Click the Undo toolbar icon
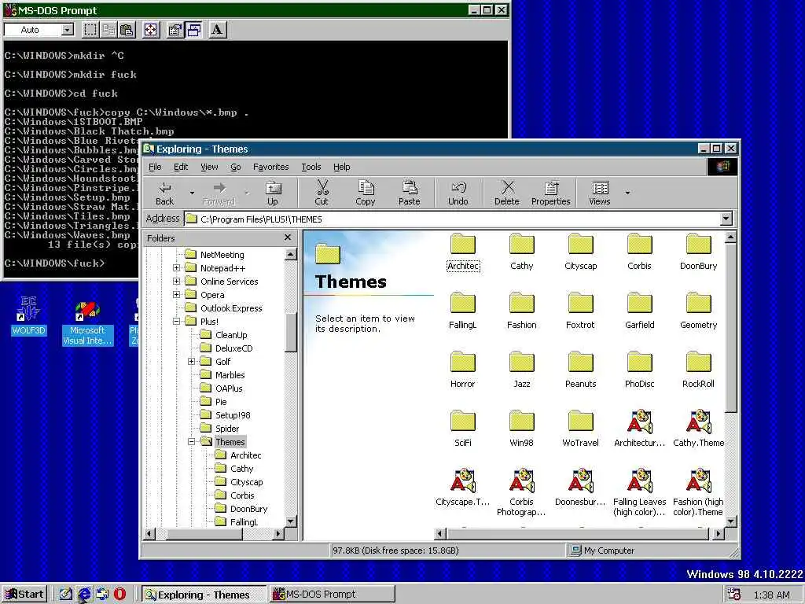Image resolution: width=805 pixels, height=604 pixels. [458, 193]
